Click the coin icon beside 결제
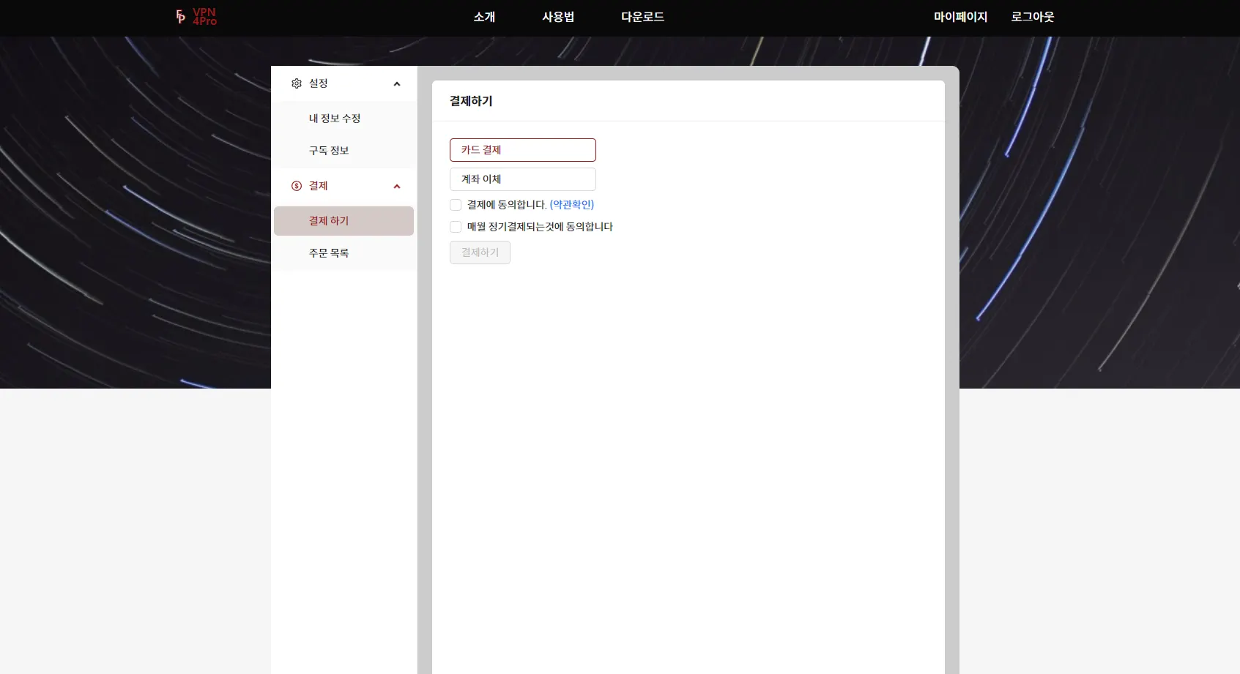1240x674 pixels. (297, 186)
